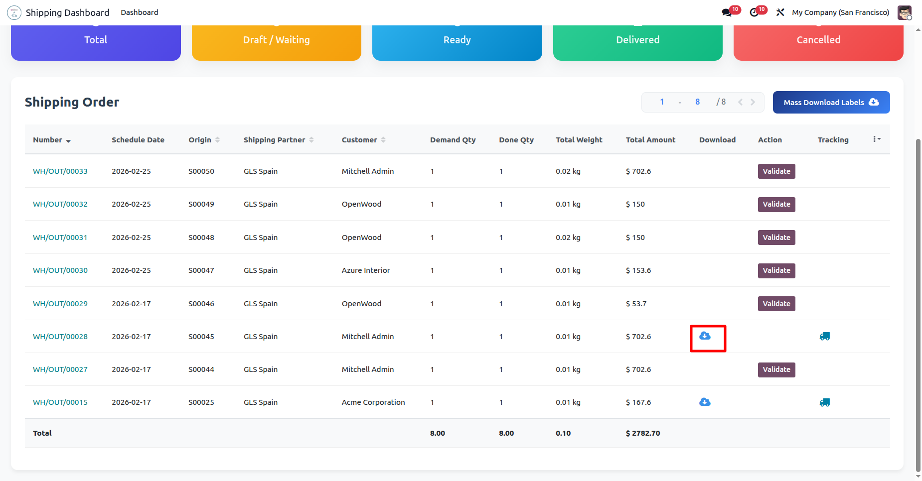
Task: Filter by Delivered status card
Action: point(637,41)
